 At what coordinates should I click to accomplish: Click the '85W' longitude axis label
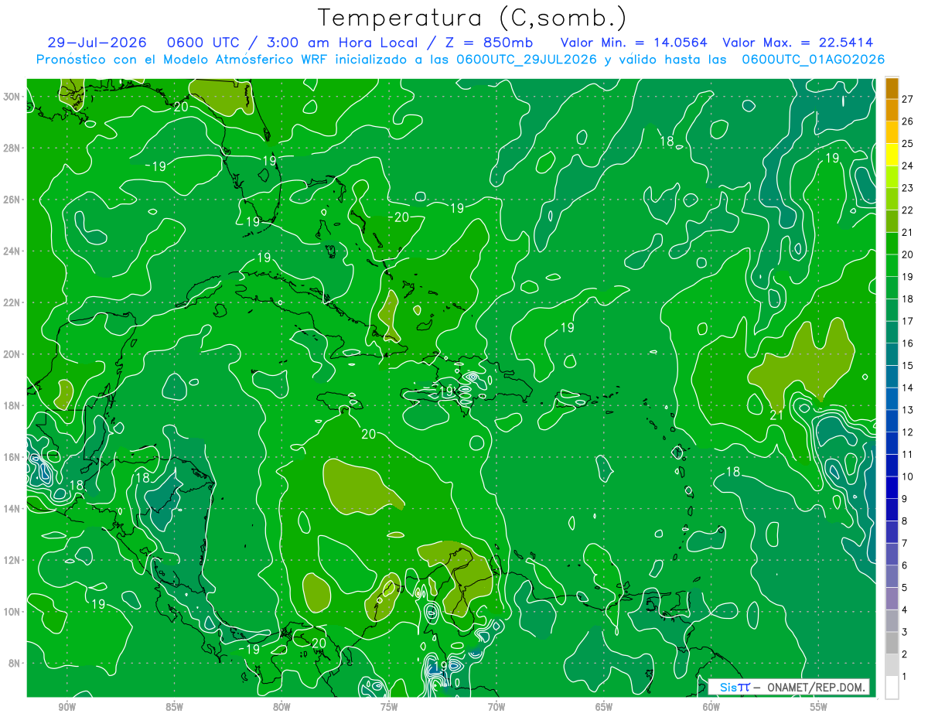174,707
